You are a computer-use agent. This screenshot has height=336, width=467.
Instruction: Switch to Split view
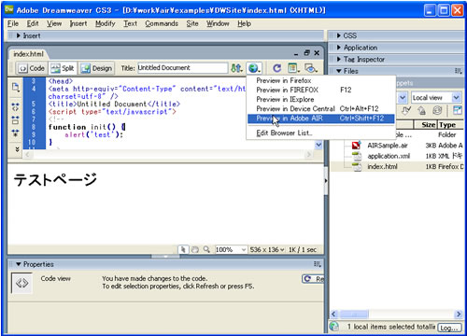click(63, 68)
